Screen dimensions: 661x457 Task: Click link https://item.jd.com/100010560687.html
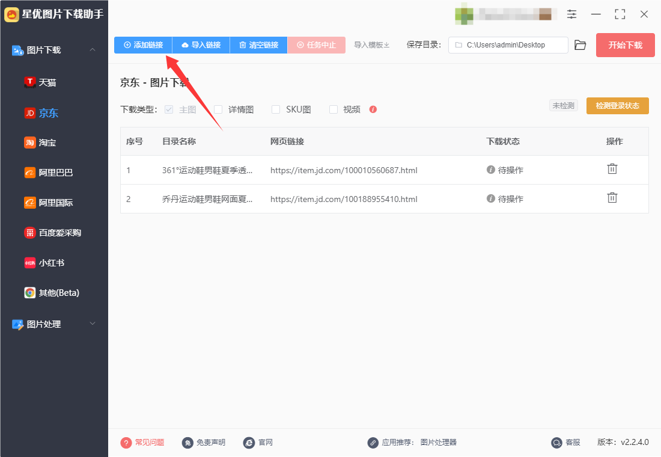tap(344, 170)
